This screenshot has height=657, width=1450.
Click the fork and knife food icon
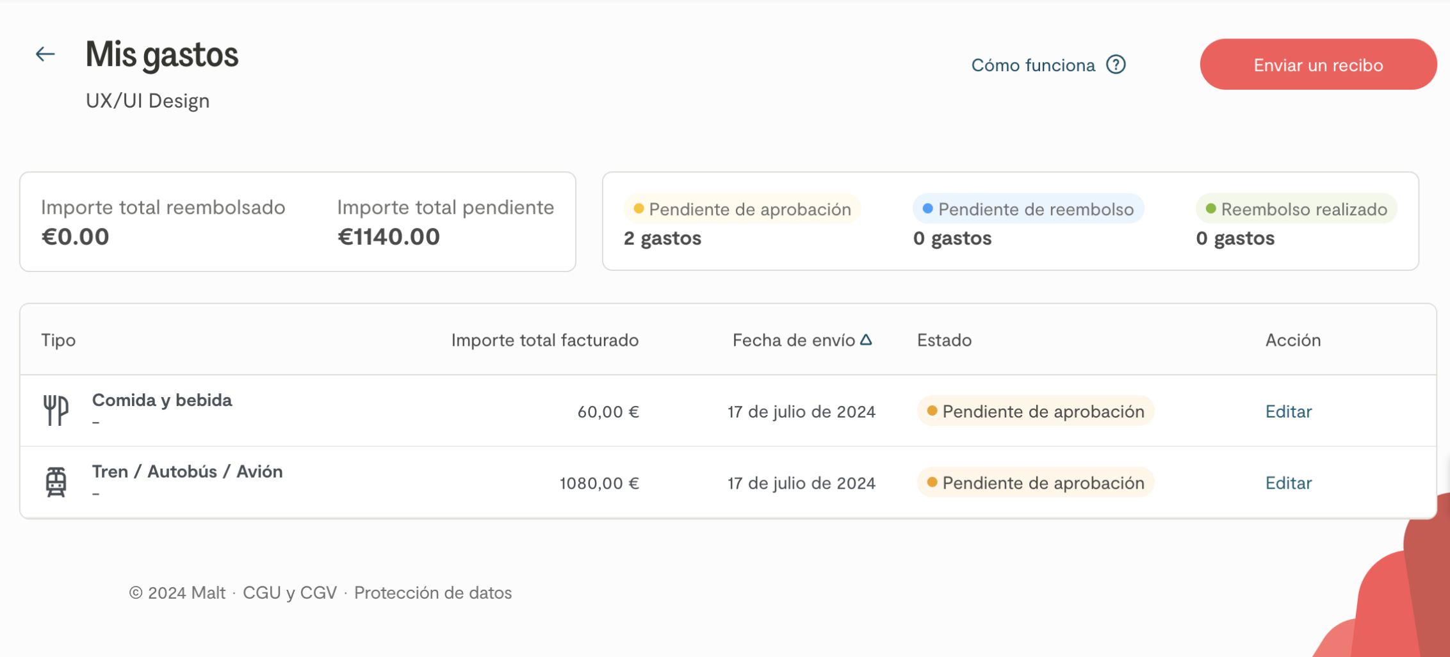click(x=56, y=410)
